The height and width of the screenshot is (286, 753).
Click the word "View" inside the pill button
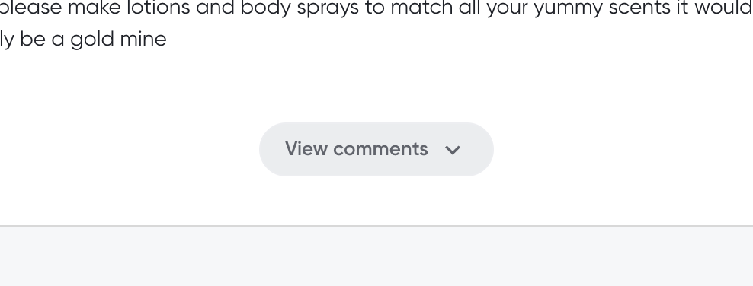coord(306,149)
